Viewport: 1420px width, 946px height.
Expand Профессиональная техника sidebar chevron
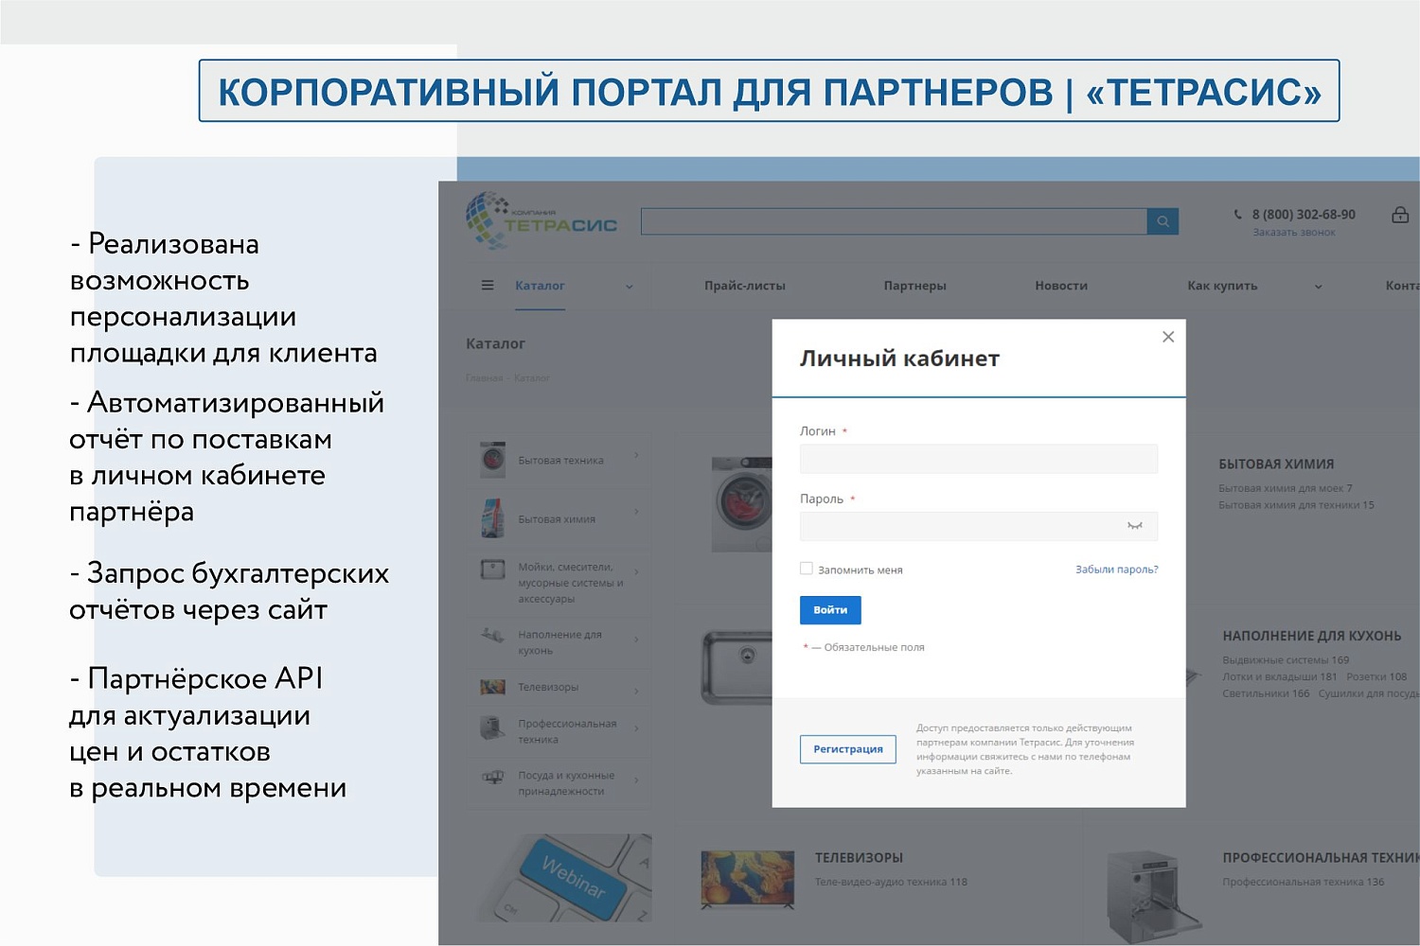click(636, 728)
